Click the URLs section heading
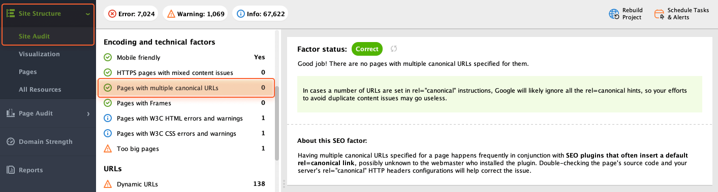 click(x=112, y=168)
